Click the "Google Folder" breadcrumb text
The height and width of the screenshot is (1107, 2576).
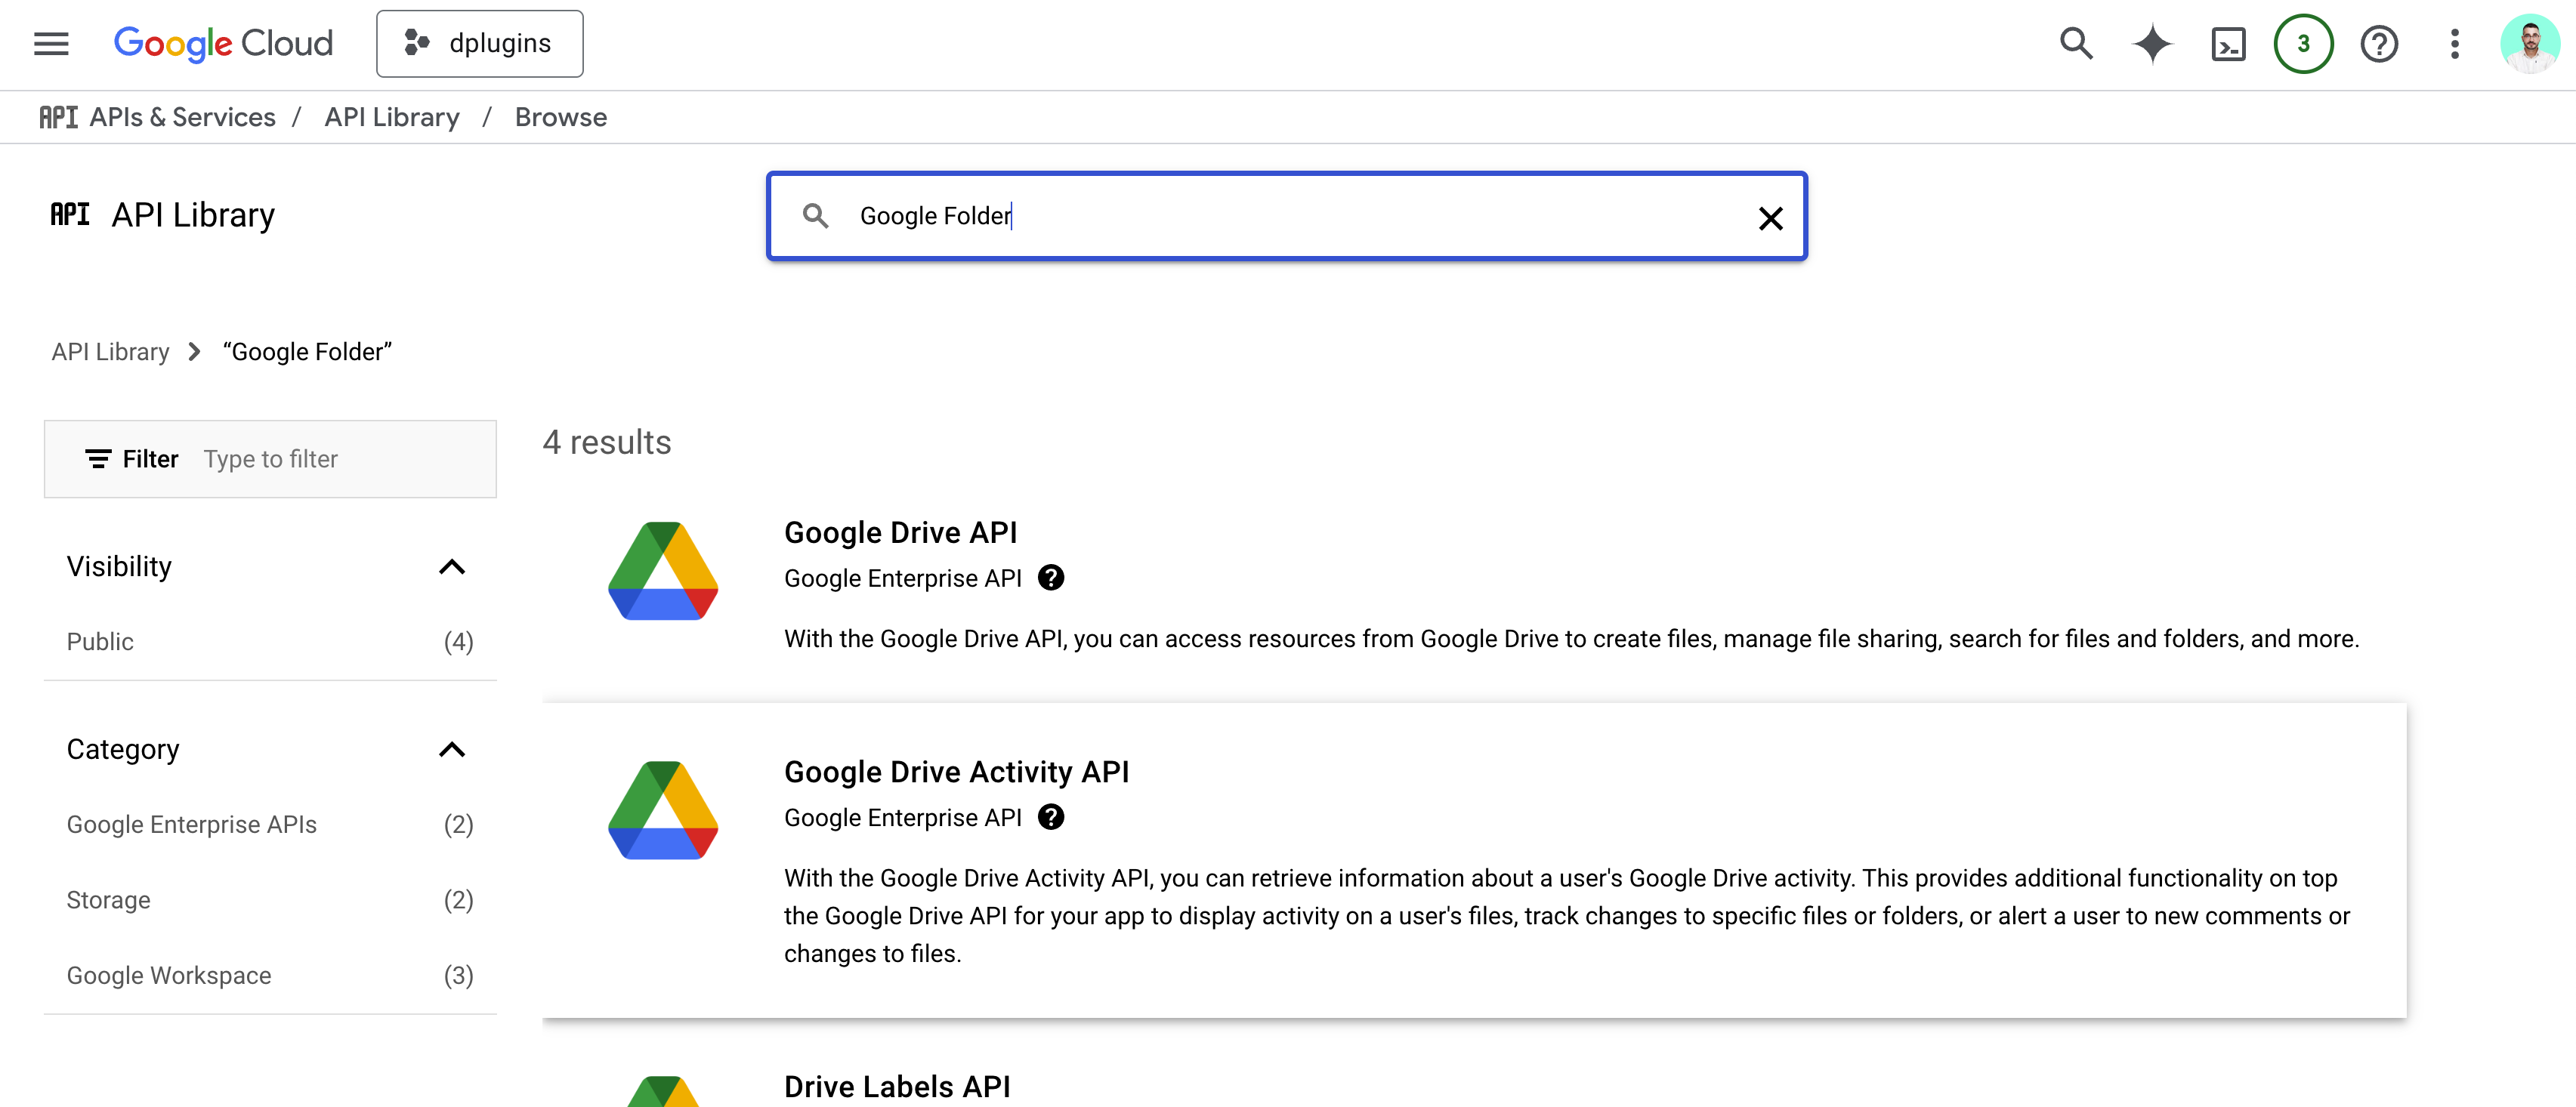[307, 352]
